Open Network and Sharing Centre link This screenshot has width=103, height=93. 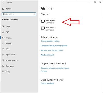click(x=52, y=50)
